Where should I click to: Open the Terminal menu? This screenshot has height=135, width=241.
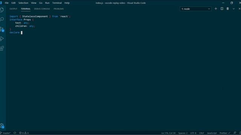[x=57, y=3]
